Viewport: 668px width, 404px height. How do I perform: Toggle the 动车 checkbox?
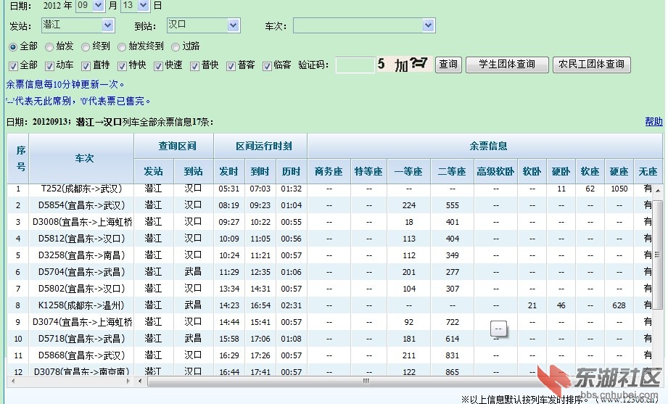point(49,66)
